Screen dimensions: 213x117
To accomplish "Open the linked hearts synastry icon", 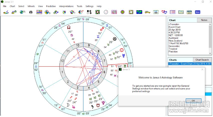I will click(x=164, y=12).
